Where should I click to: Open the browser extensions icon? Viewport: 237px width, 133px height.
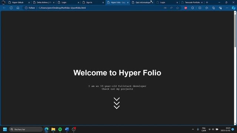(193, 8)
